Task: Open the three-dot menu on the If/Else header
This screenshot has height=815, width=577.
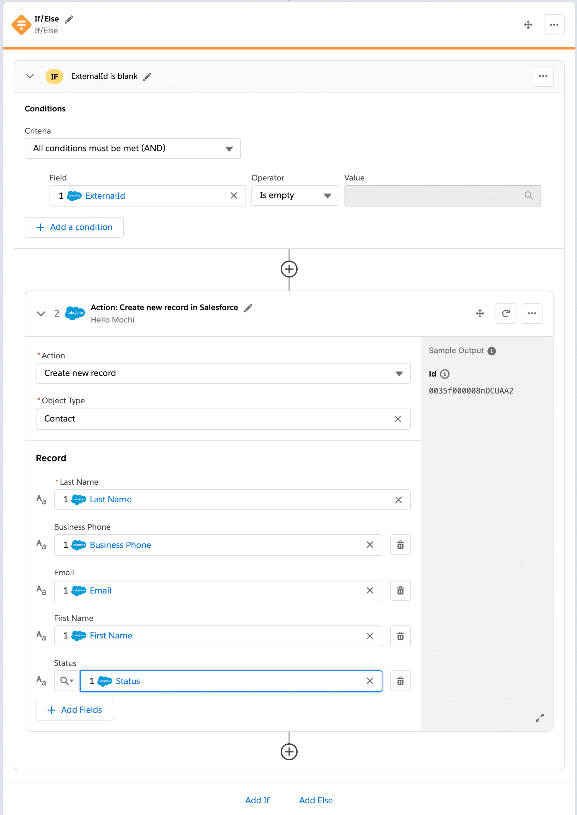Action: tap(554, 24)
